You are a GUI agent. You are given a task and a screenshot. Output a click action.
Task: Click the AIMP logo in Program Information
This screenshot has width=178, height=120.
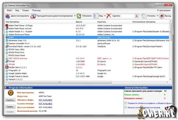(x=11, y=93)
